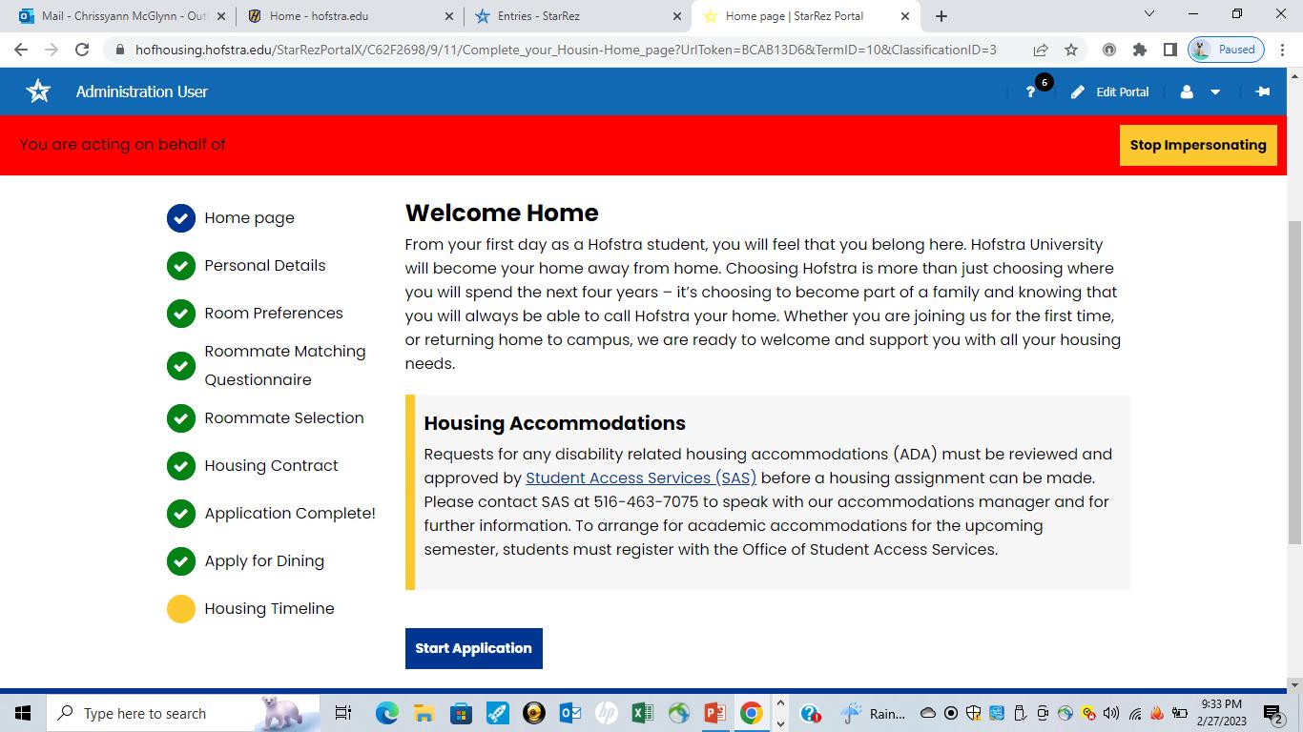The width and height of the screenshot is (1303, 732).
Task: Toggle the Chrome side panel
Action: 1170,50
